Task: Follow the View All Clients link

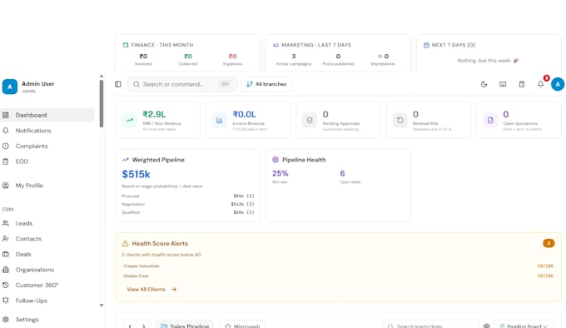Action: [x=151, y=290]
